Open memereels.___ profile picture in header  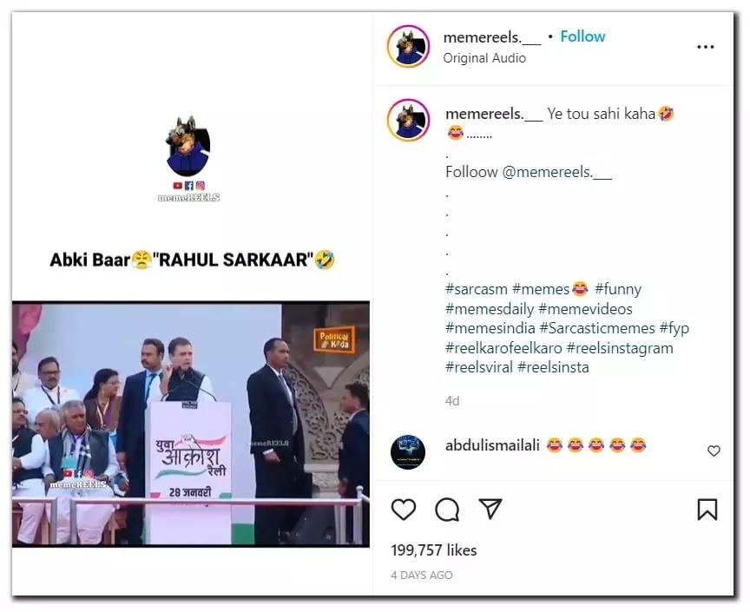[x=409, y=46]
